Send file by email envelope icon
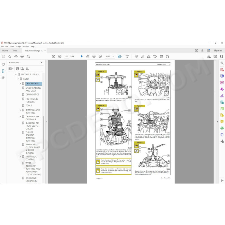The height and width of the screenshot is (225, 225). 215,56
